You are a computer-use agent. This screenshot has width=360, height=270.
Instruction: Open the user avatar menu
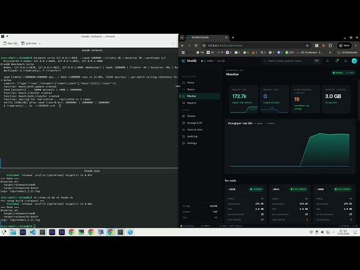(354, 61)
